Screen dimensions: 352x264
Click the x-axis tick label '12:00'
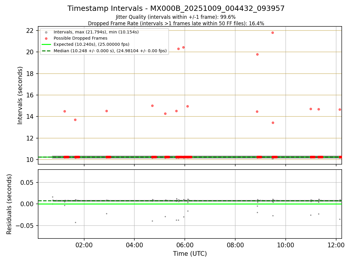(336, 245)
